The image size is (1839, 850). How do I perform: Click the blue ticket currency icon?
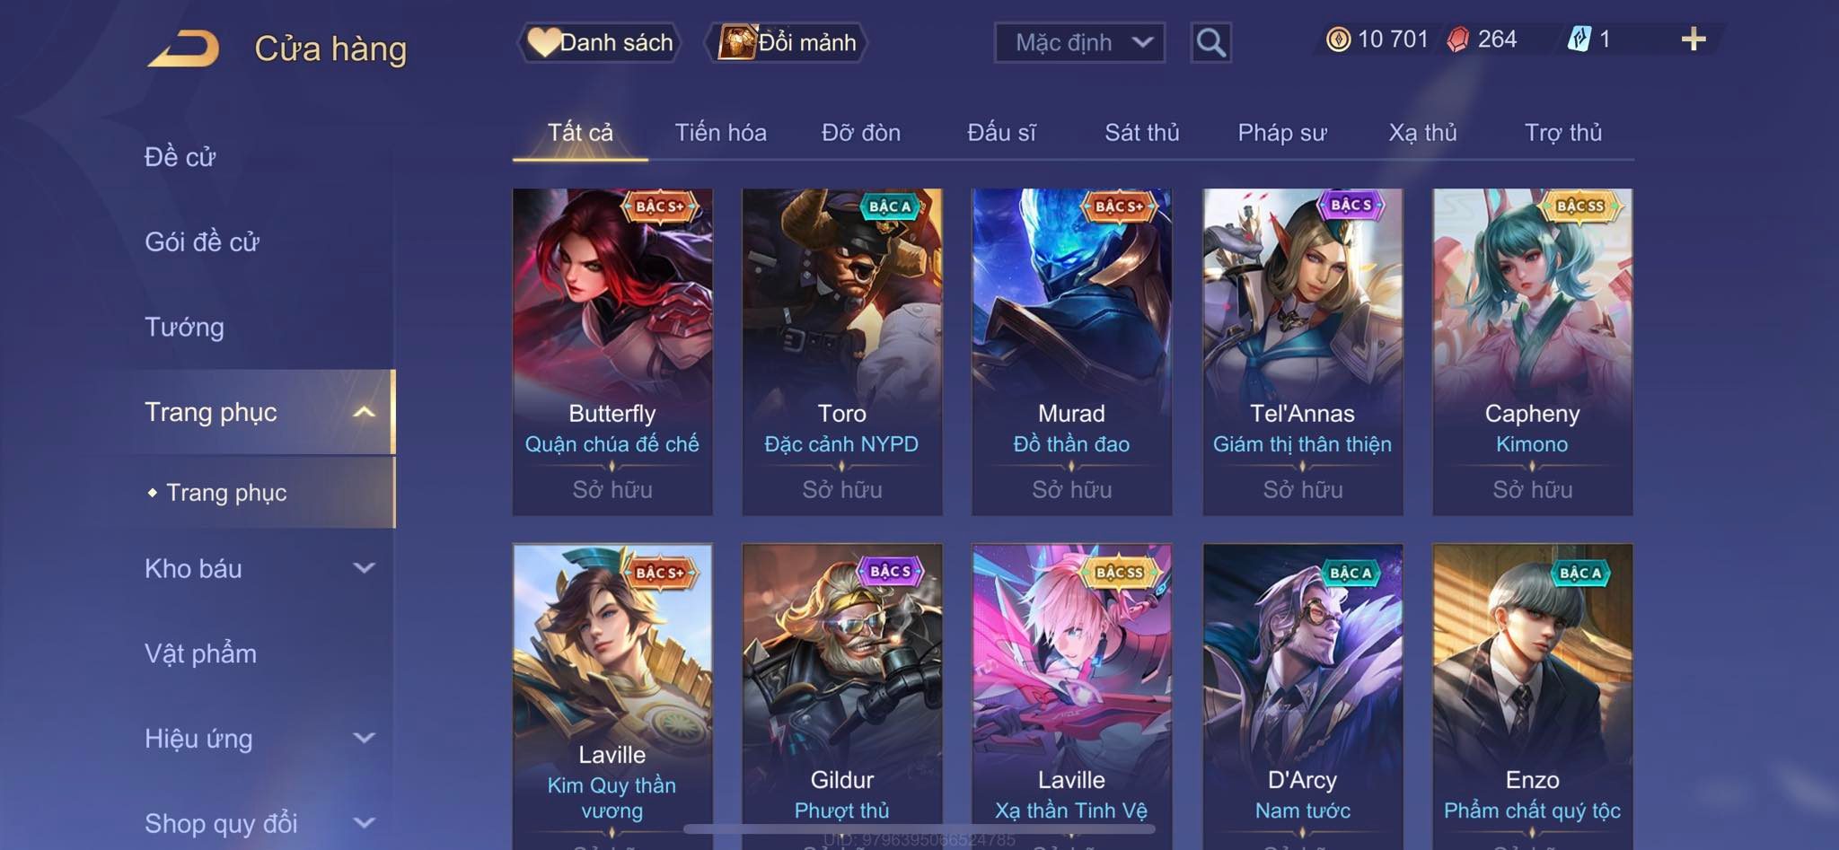click(1579, 39)
